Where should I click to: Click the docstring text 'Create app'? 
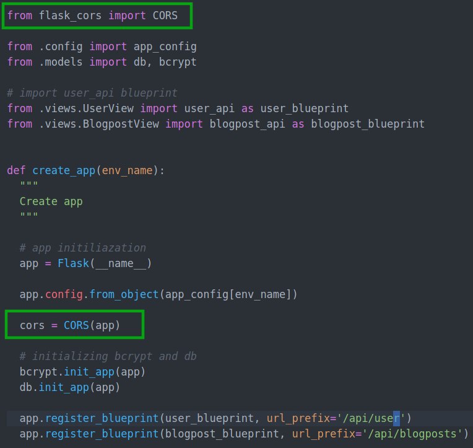[x=51, y=201]
